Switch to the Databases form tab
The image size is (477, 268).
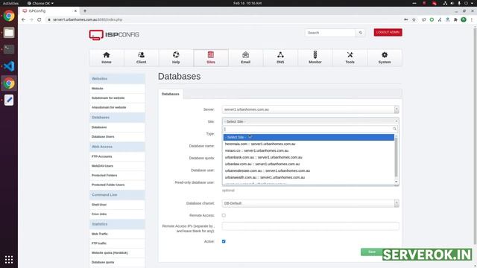pyautogui.click(x=171, y=95)
